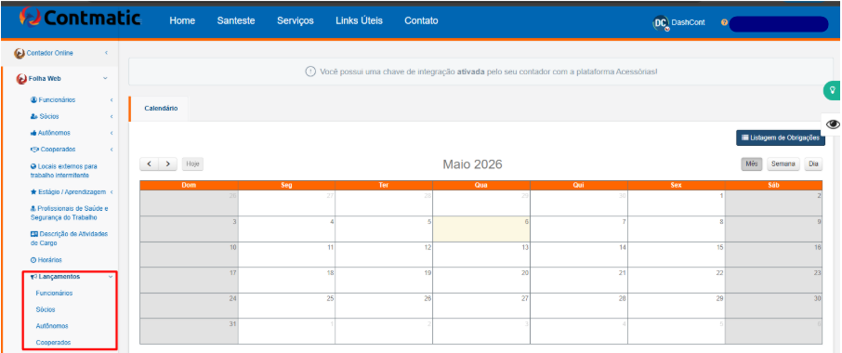Image resolution: width=842 pixels, height=353 pixels.
Task: Expand the Cooperados submenu chevron
Action: pyautogui.click(x=112, y=150)
